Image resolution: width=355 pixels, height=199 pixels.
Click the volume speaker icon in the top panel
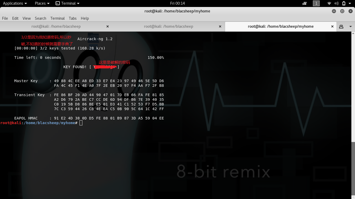pos(337,3)
